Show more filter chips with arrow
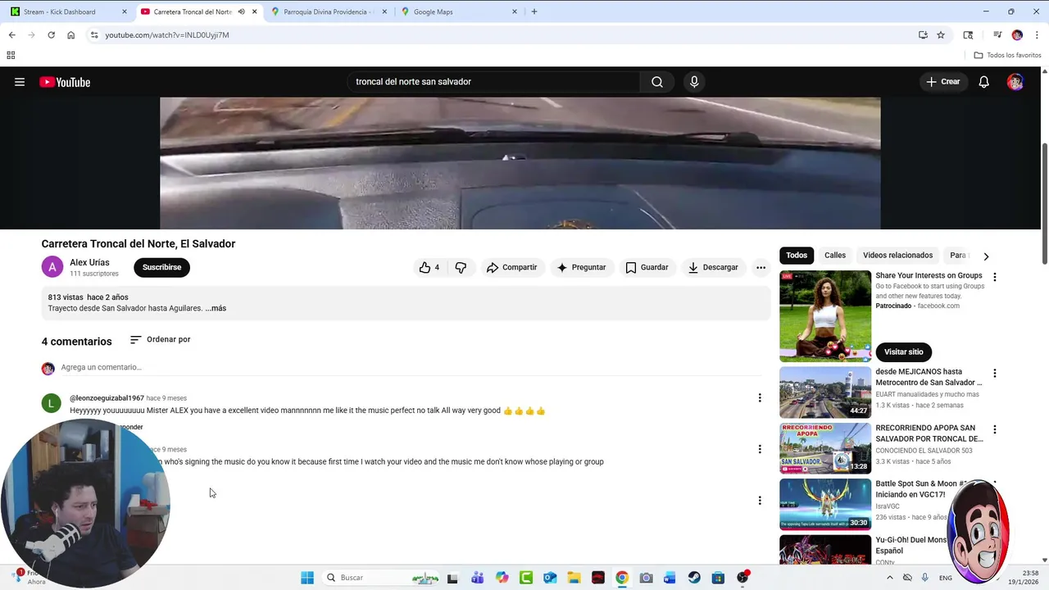1049x590 pixels. coord(986,256)
